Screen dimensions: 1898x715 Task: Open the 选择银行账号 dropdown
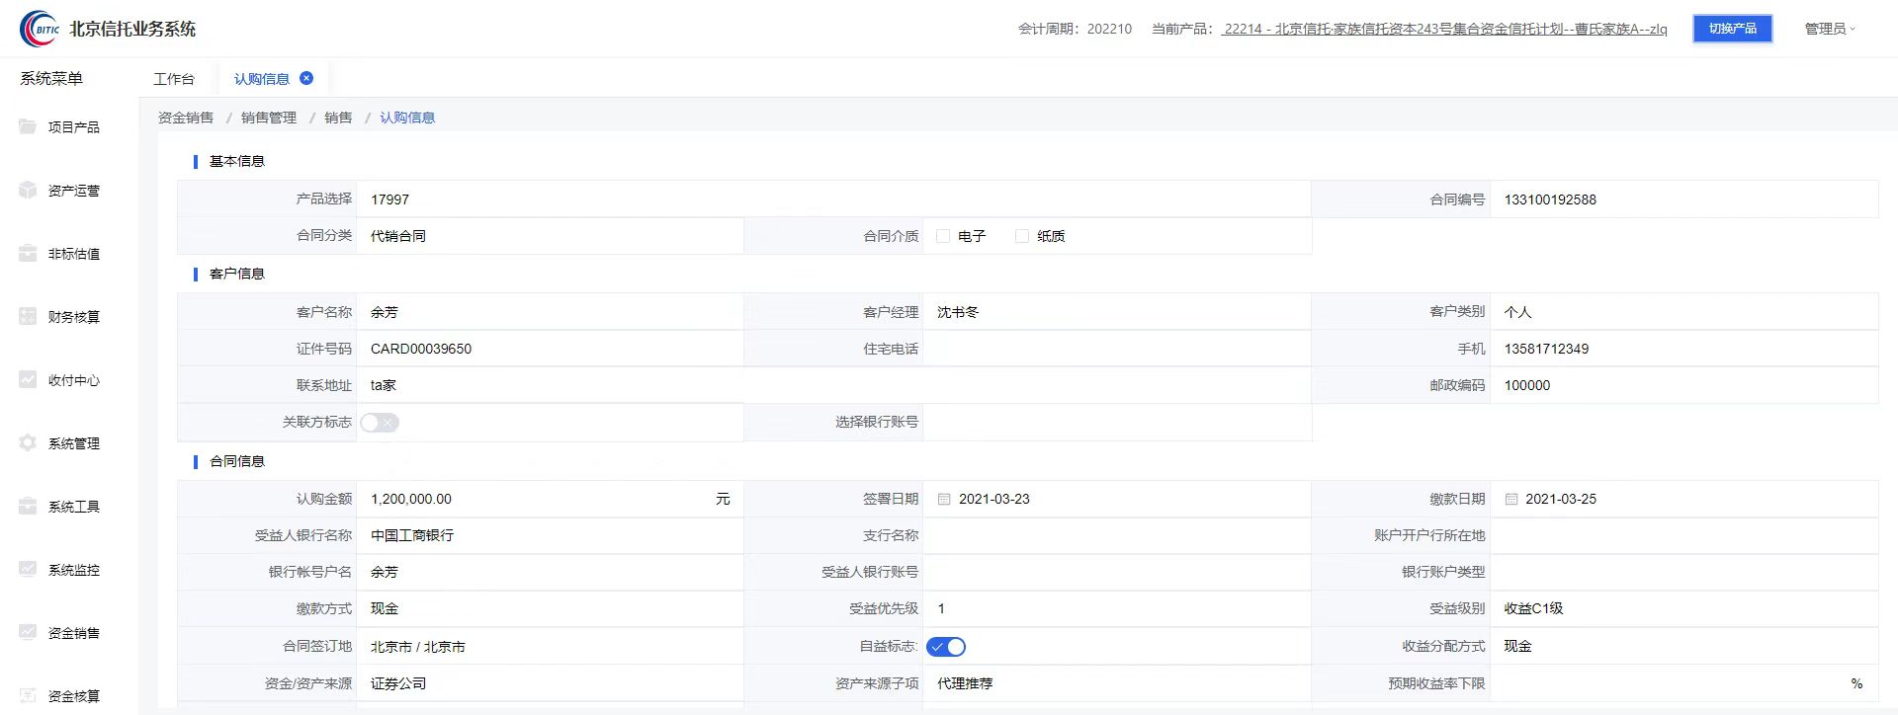pos(1117,423)
